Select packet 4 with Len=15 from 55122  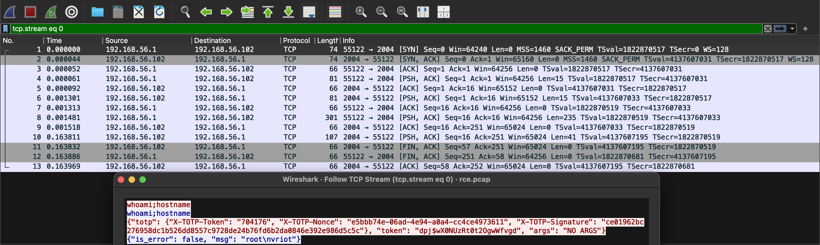(x=410, y=79)
